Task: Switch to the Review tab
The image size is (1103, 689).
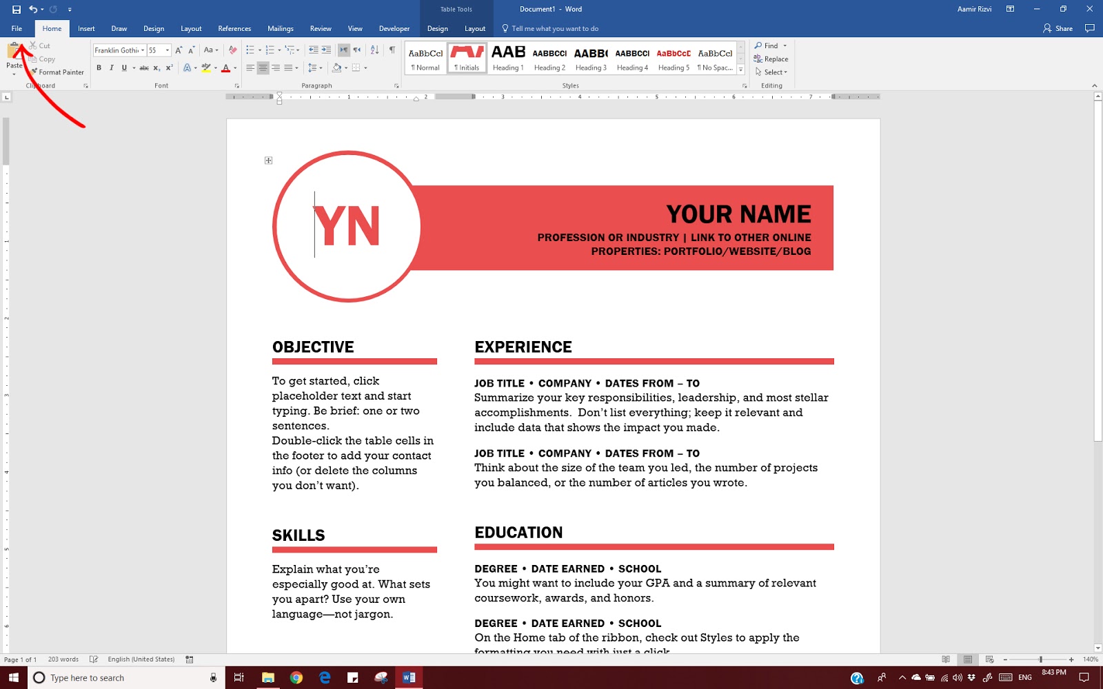Action: (321, 29)
